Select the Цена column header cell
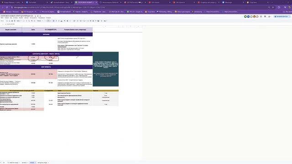Viewport: 292px width, 164px height. [33, 30]
